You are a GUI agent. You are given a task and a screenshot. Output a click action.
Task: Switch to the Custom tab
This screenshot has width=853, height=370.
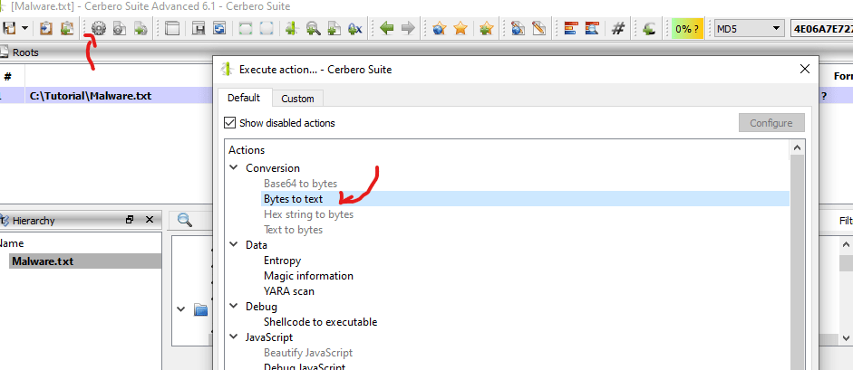tap(297, 99)
